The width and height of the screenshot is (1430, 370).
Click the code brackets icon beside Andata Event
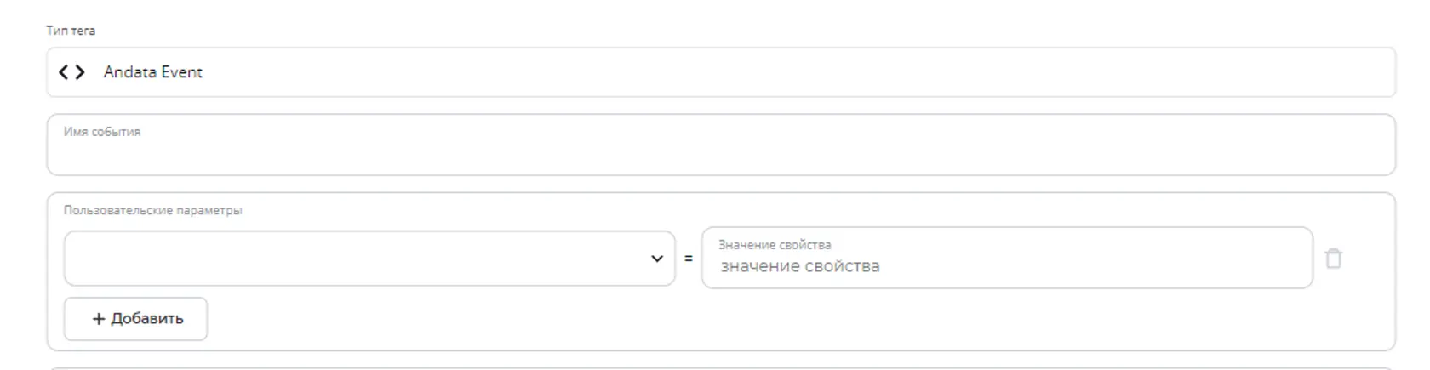tap(71, 72)
